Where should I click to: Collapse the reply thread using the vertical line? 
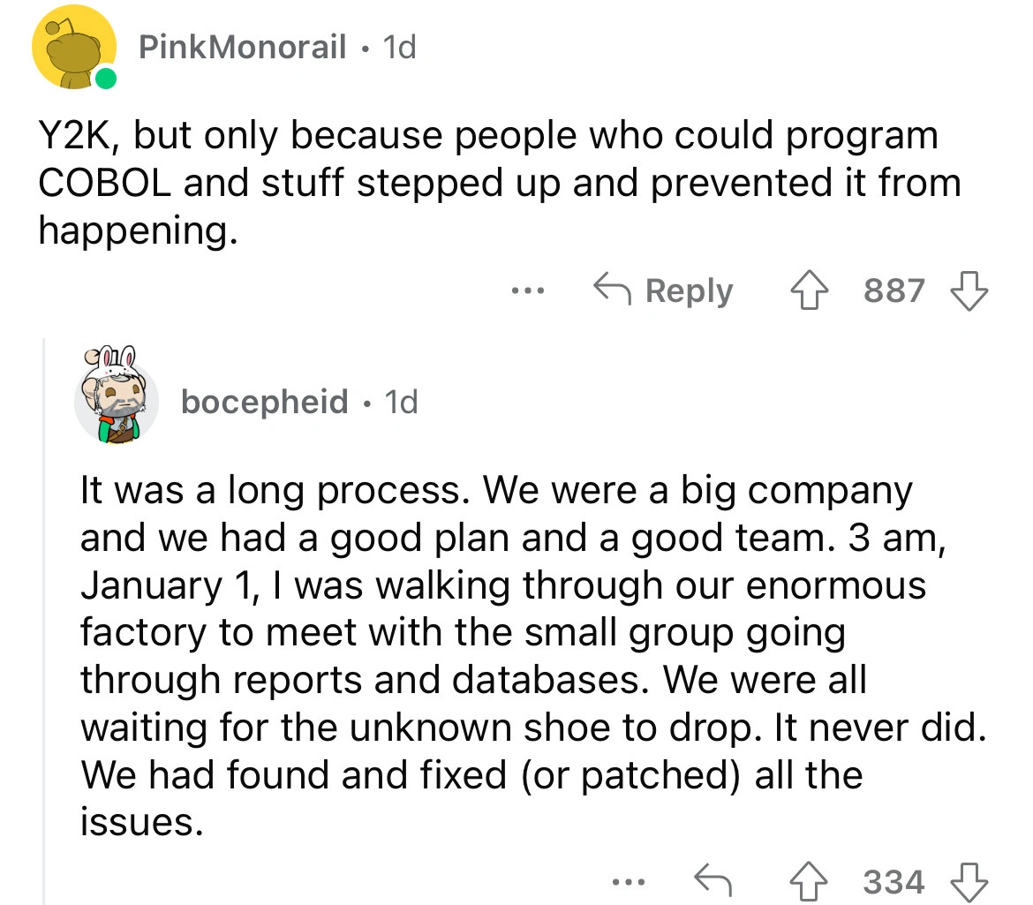point(45,618)
